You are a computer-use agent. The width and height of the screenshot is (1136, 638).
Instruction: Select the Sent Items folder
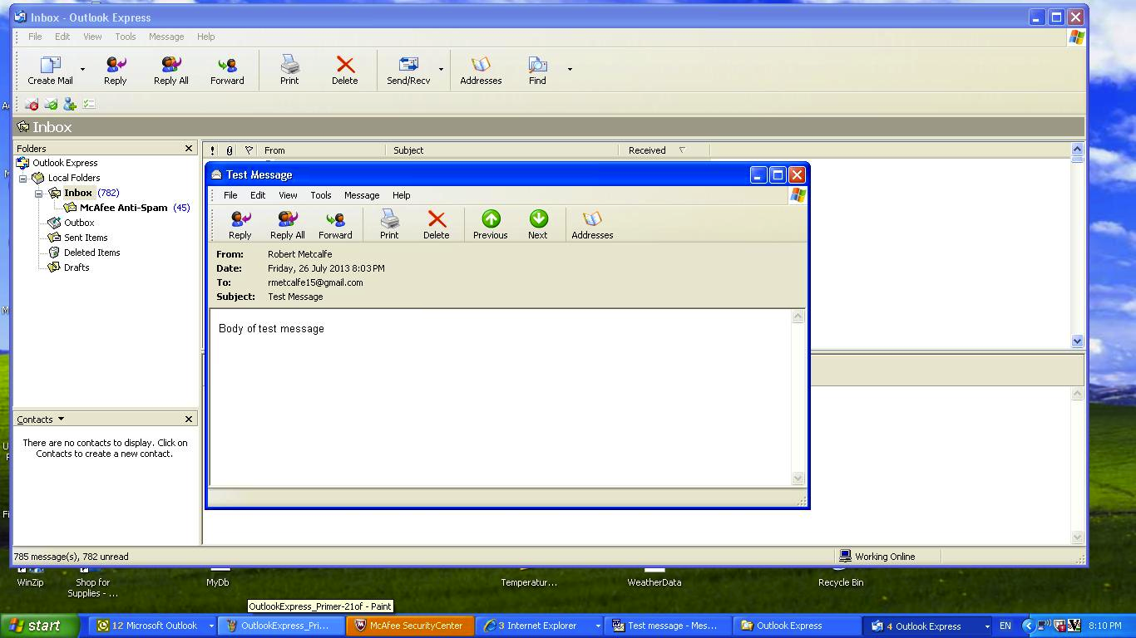(86, 238)
